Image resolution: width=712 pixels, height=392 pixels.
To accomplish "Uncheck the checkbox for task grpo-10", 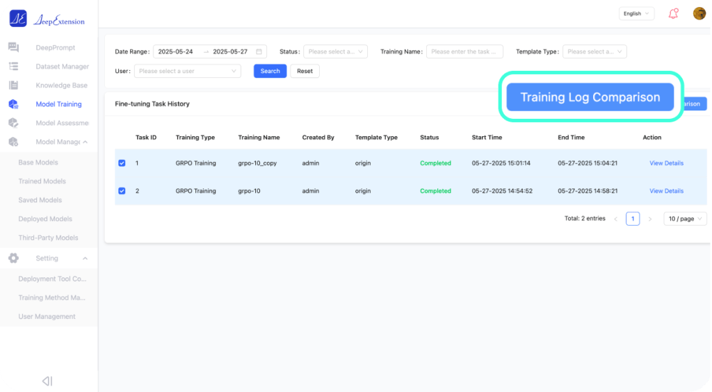I will pos(122,191).
